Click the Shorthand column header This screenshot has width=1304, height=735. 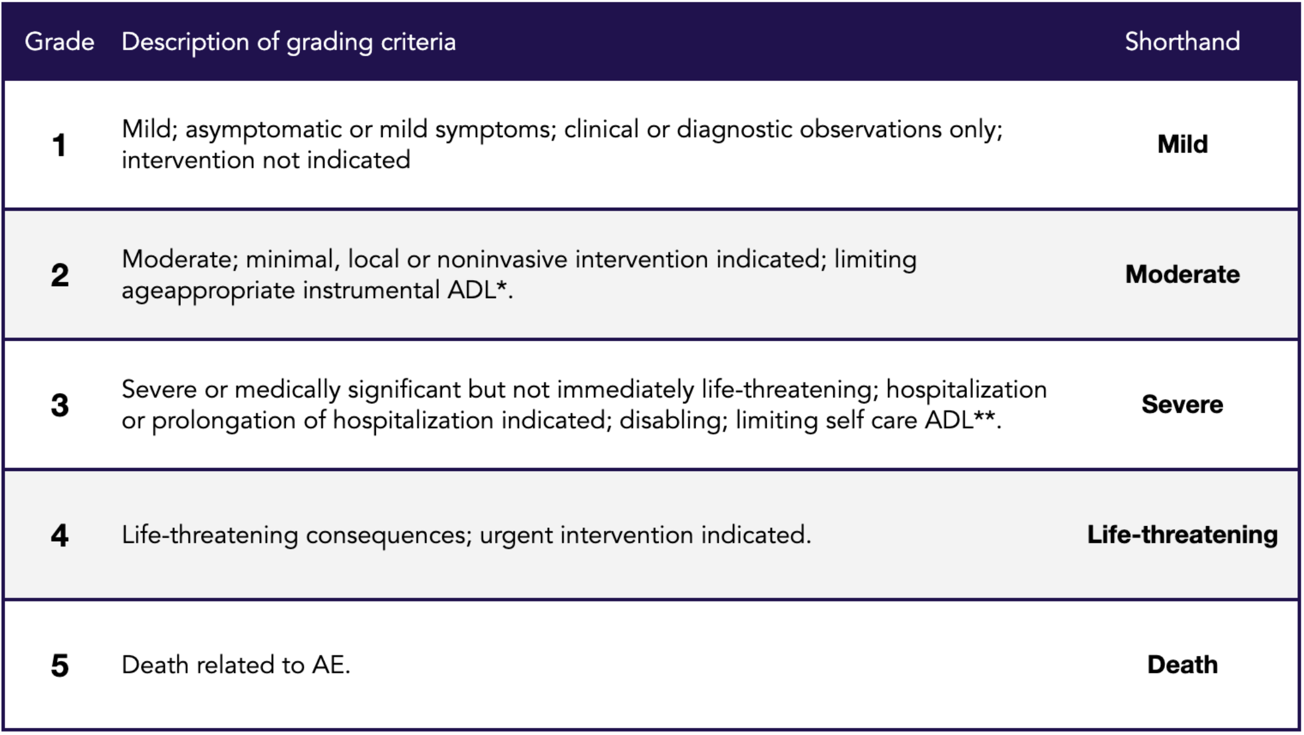tap(1182, 42)
